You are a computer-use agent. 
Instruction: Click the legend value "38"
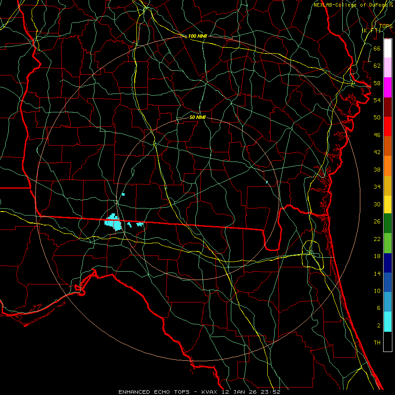(x=377, y=169)
